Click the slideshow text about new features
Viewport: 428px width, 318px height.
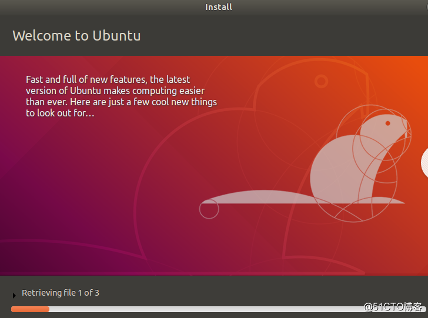pos(121,96)
